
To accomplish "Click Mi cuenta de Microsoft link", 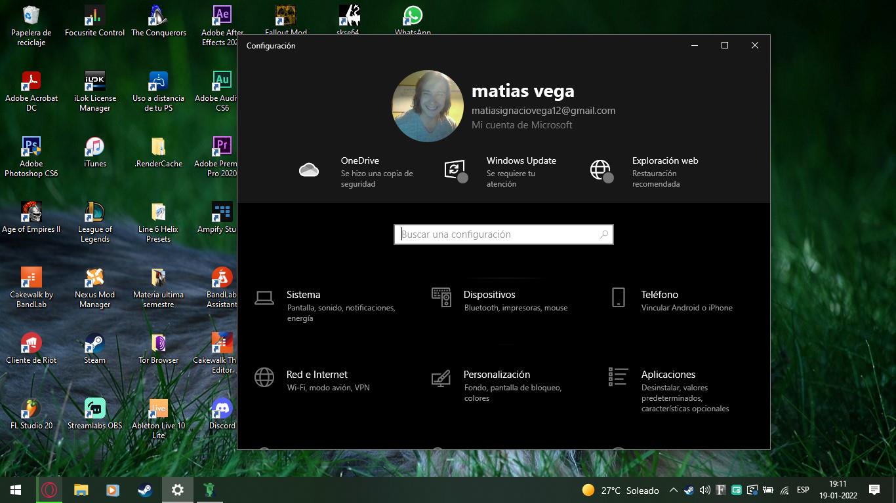I will 521,125.
